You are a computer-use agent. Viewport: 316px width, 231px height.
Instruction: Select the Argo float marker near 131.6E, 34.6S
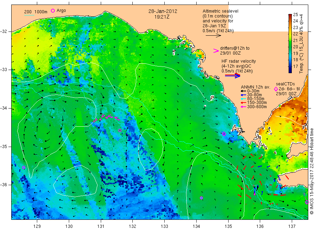(120, 130)
